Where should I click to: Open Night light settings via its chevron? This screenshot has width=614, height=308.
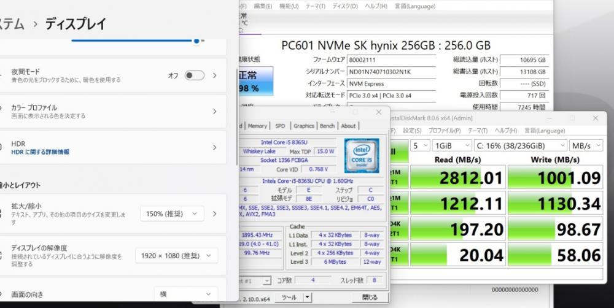(x=214, y=75)
